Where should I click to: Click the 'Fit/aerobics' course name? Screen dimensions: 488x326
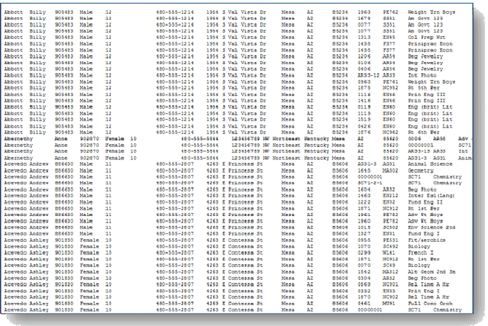pos(427,240)
